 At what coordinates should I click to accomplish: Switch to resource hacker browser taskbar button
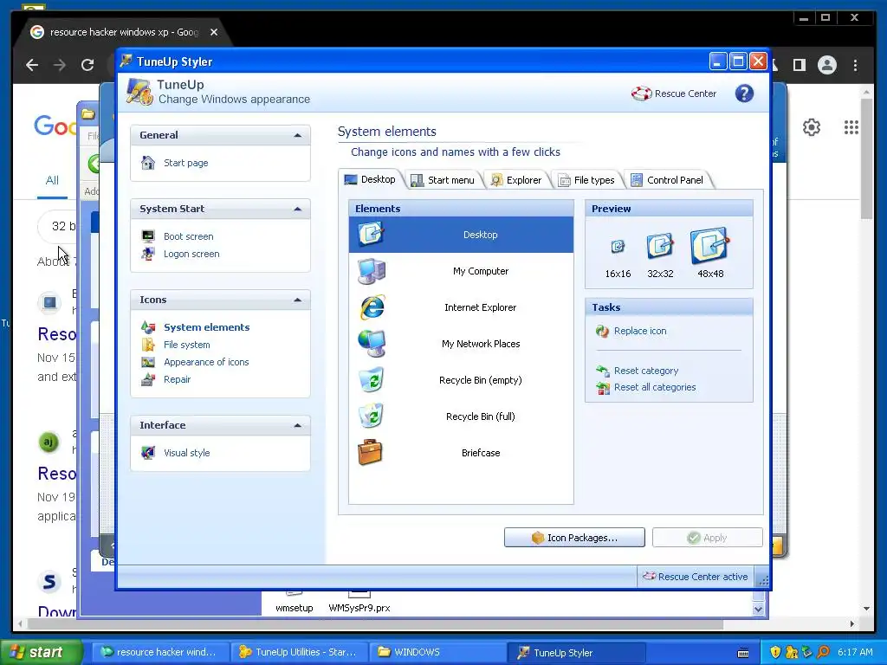pos(160,653)
